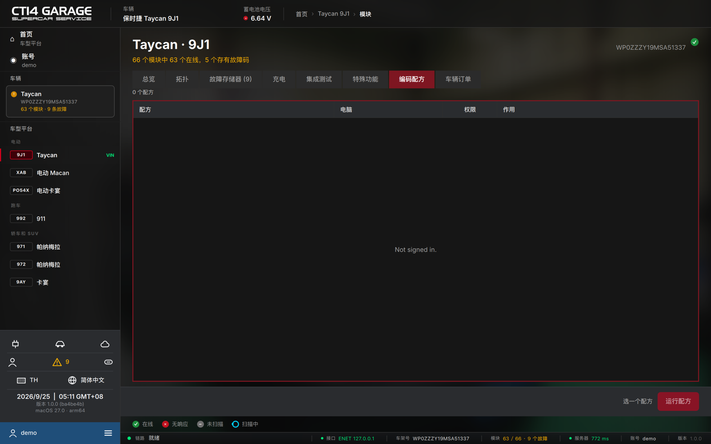Select the Taycan vehicle card in the sidebar
711x444 pixels.
coord(60,101)
